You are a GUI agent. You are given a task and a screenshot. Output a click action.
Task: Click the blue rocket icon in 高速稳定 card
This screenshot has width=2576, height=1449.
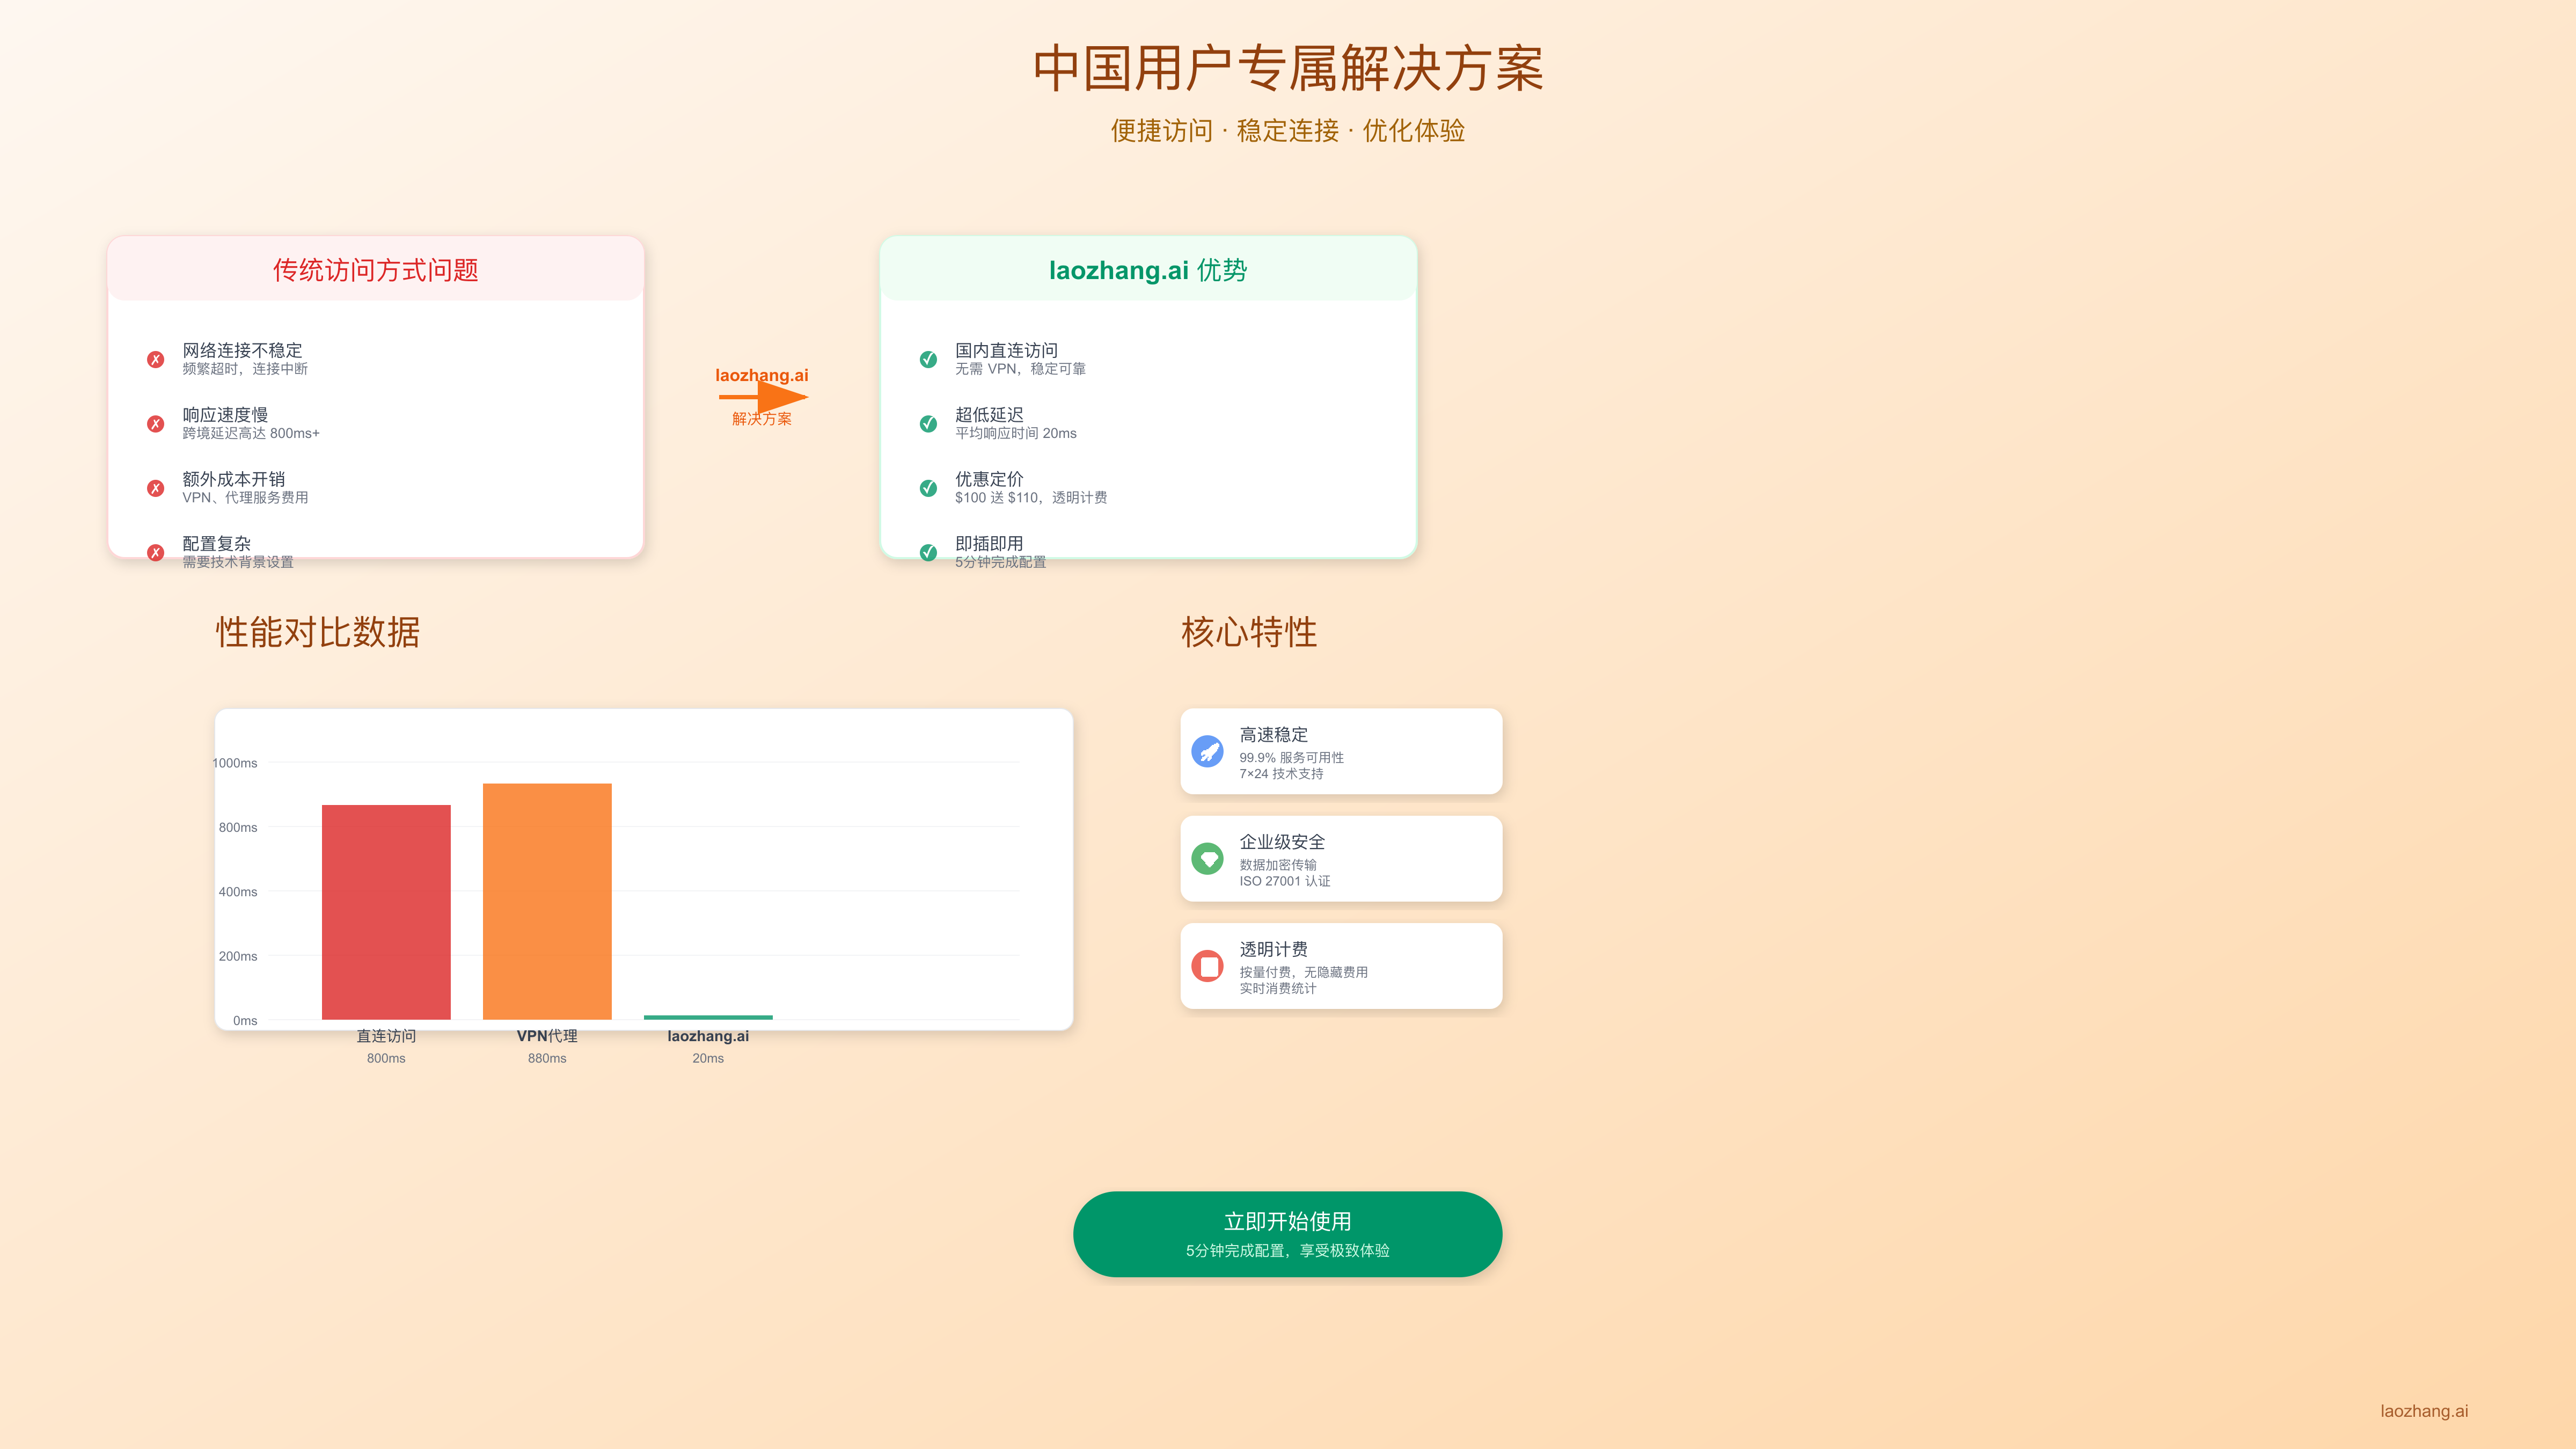(x=1207, y=752)
